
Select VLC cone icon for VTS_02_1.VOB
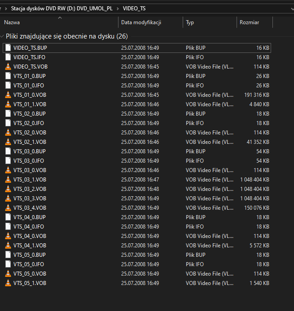(8, 142)
